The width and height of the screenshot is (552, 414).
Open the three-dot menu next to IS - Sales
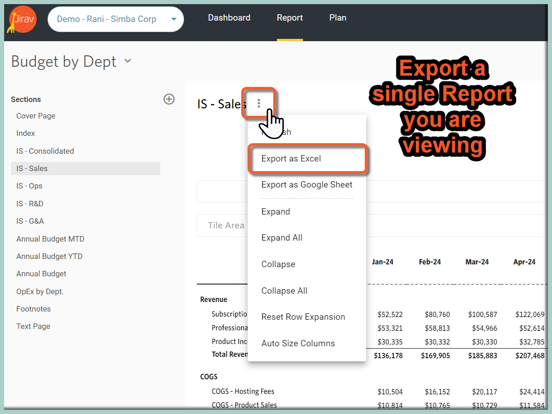coord(259,103)
